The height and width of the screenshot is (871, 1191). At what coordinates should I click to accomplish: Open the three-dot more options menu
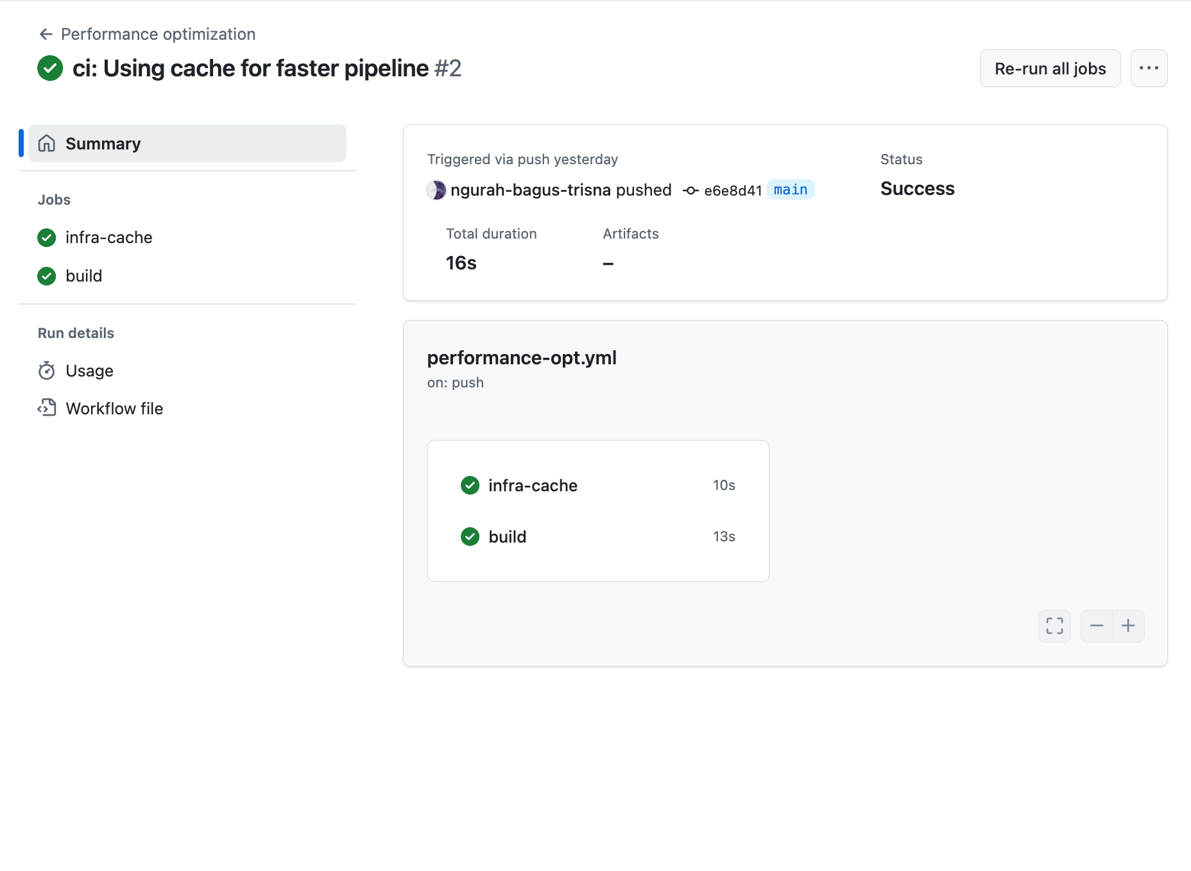tap(1149, 68)
